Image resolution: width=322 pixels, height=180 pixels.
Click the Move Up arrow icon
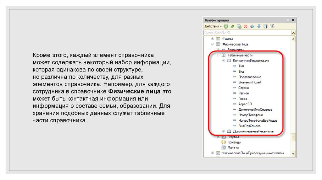(x=252, y=26)
